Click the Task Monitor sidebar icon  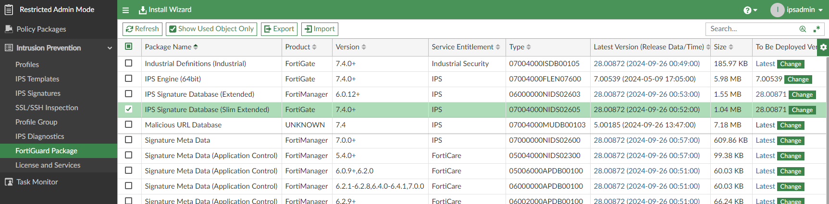click(9, 182)
